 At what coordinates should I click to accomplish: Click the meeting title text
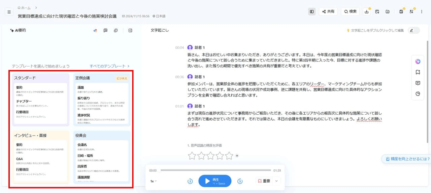(67, 16)
